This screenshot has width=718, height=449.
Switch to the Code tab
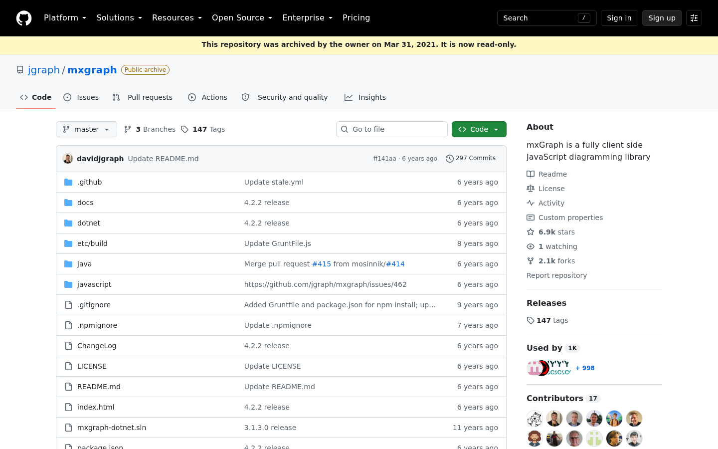(36, 97)
